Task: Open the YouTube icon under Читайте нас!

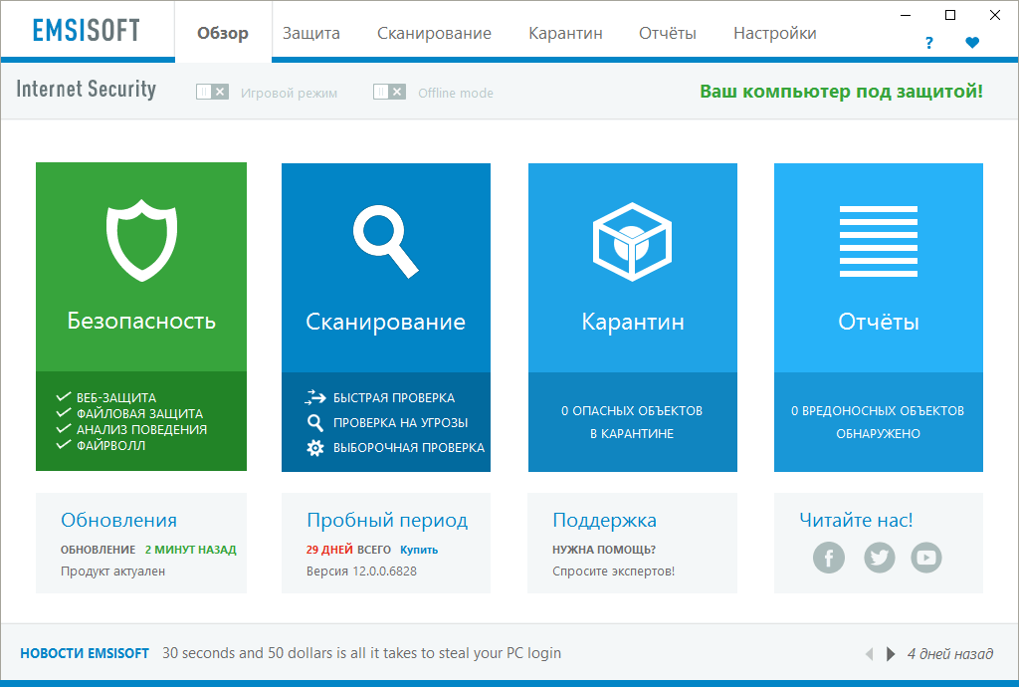Action: point(926,558)
